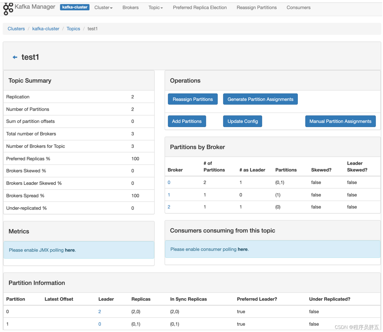Image resolution: width=383 pixels, height=332 pixels.
Task: Click the Under Replicated? column header
Action: point(330,299)
